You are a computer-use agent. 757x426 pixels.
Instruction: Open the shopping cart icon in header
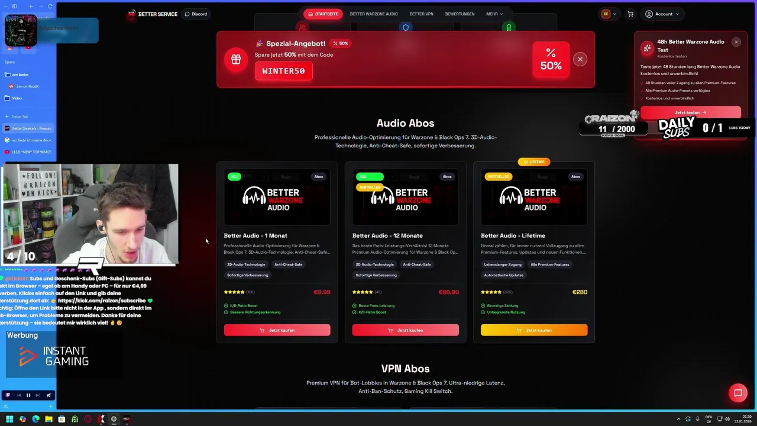point(630,14)
